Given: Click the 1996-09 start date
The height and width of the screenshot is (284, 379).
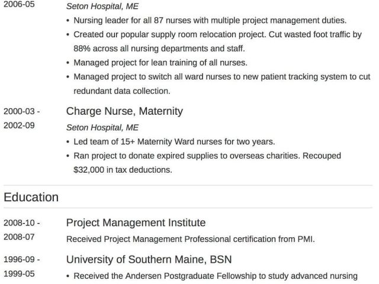Looking at the screenshot, I should coord(22,260).
